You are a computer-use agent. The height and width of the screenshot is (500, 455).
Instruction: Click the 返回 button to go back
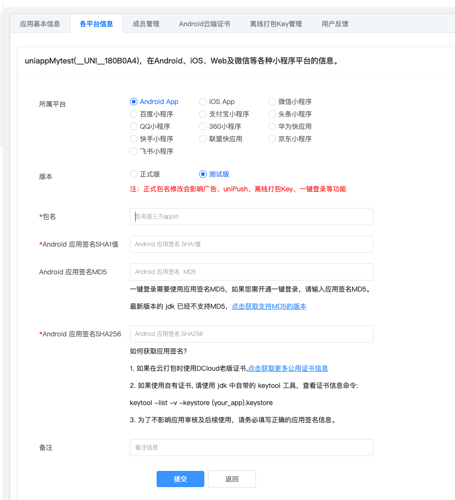[x=232, y=479]
